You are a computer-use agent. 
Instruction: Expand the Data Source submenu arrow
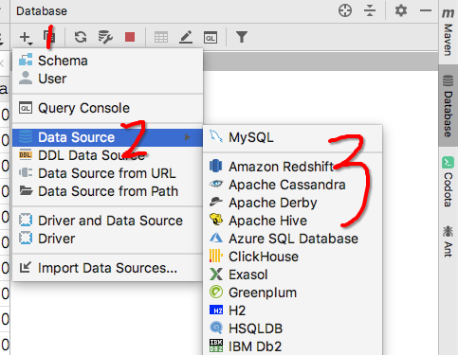click(x=188, y=137)
